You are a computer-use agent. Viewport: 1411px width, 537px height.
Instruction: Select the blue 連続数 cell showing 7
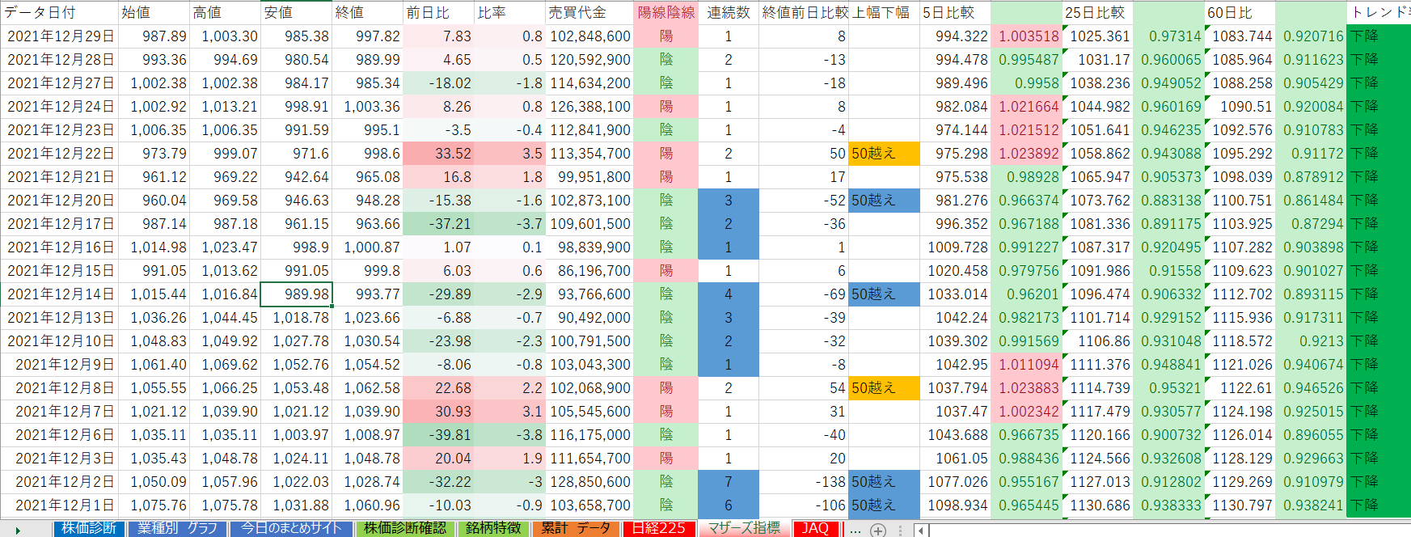[x=728, y=482]
